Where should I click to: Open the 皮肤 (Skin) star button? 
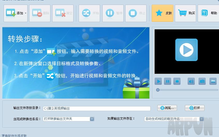(162, 13)
